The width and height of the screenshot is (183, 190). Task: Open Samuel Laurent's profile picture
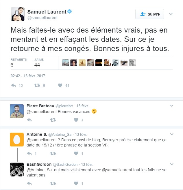[18, 14]
